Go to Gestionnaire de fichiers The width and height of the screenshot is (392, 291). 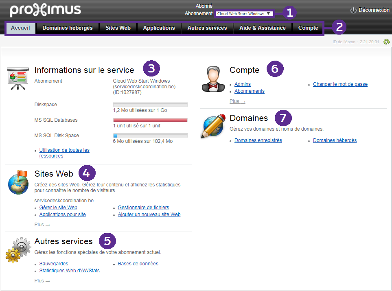click(143, 208)
